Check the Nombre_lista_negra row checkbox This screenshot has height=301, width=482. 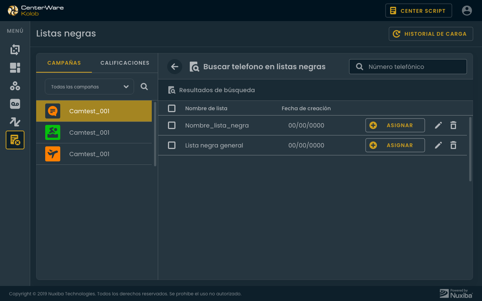(172, 125)
